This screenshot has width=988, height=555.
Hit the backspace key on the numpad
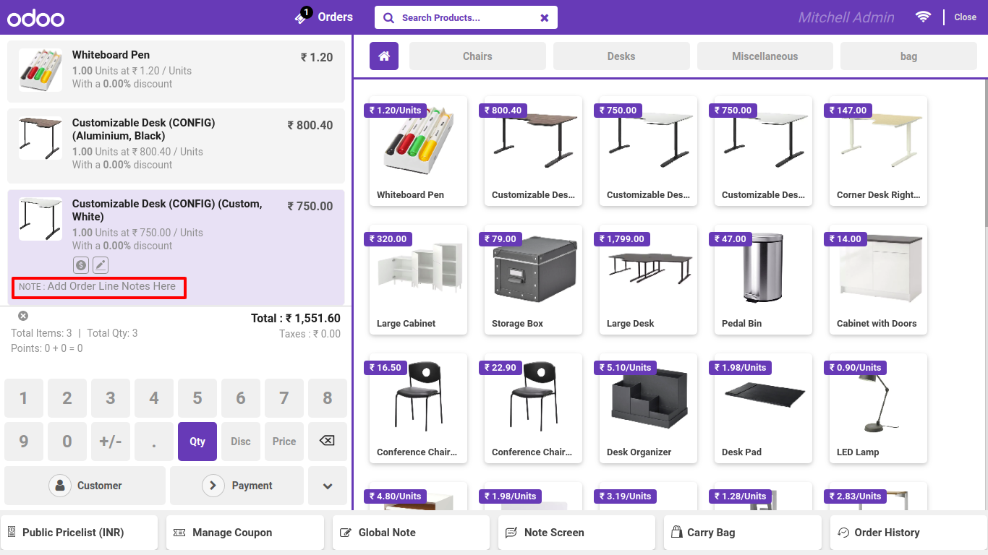pos(327,441)
